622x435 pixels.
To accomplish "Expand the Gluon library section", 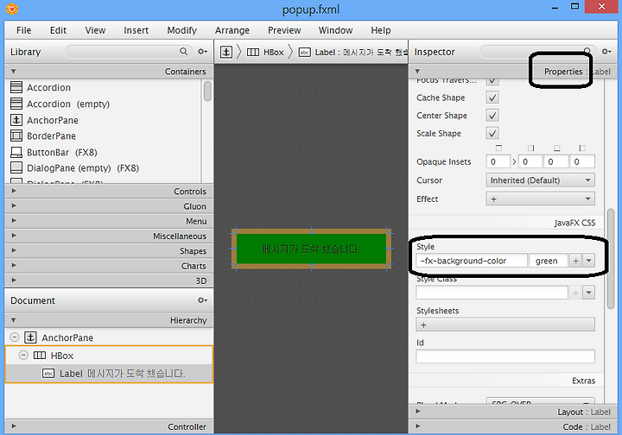I will (14, 205).
